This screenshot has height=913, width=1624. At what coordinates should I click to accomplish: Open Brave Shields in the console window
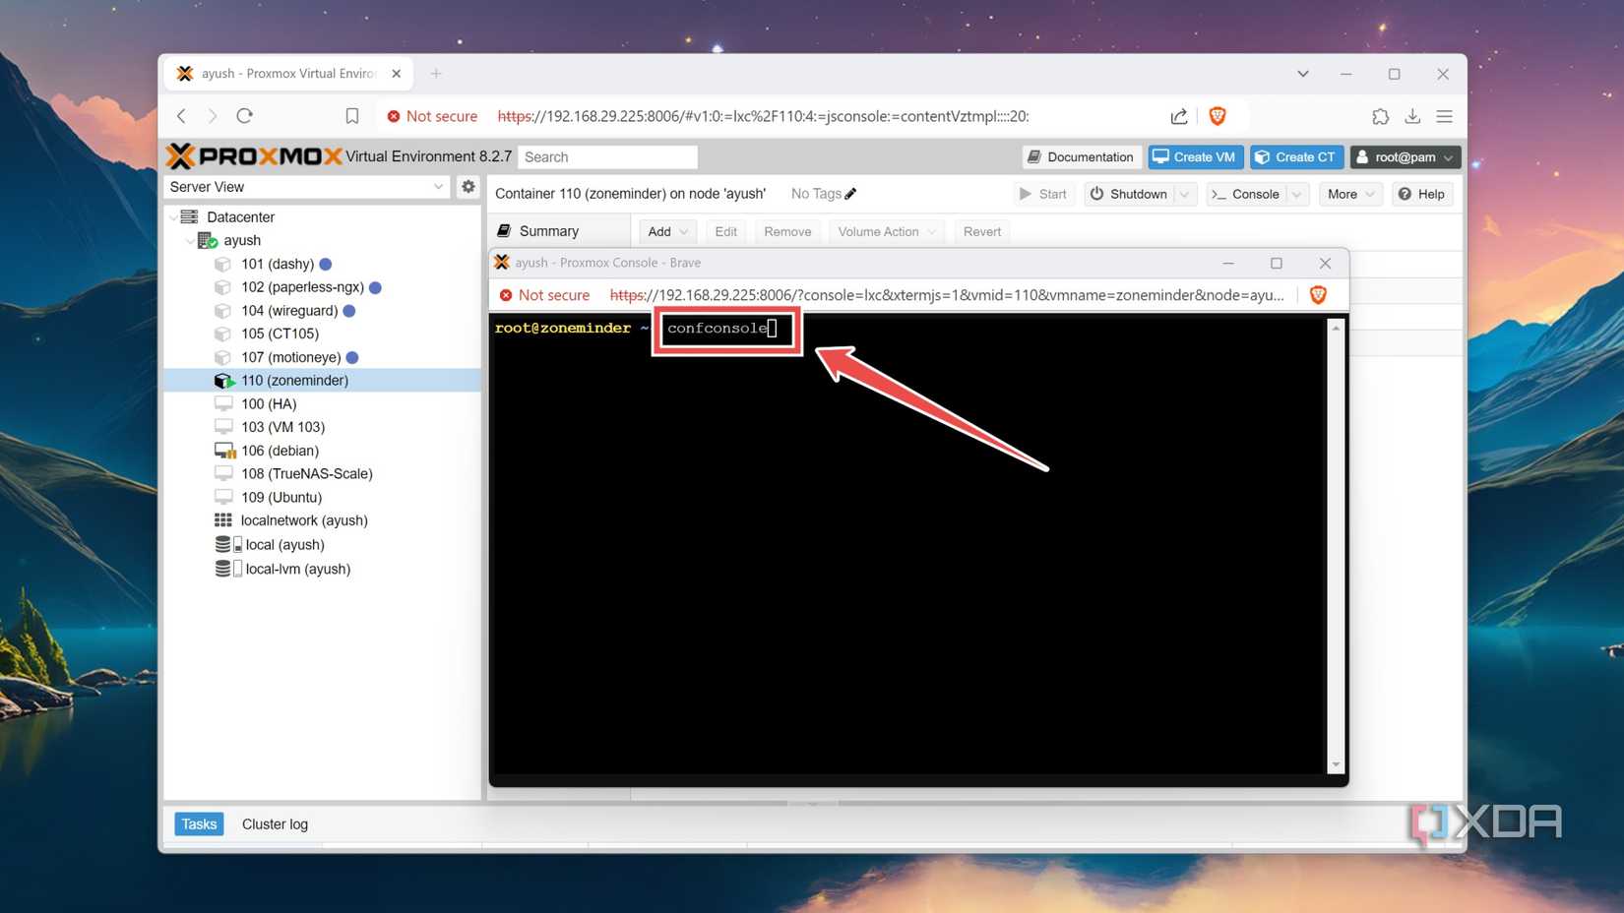click(x=1318, y=295)
